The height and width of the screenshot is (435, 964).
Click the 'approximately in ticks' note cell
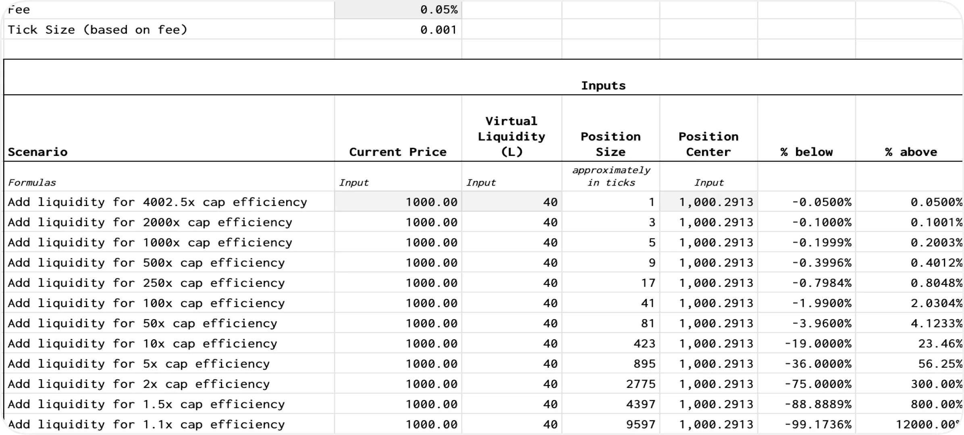(x=611, y=176)
